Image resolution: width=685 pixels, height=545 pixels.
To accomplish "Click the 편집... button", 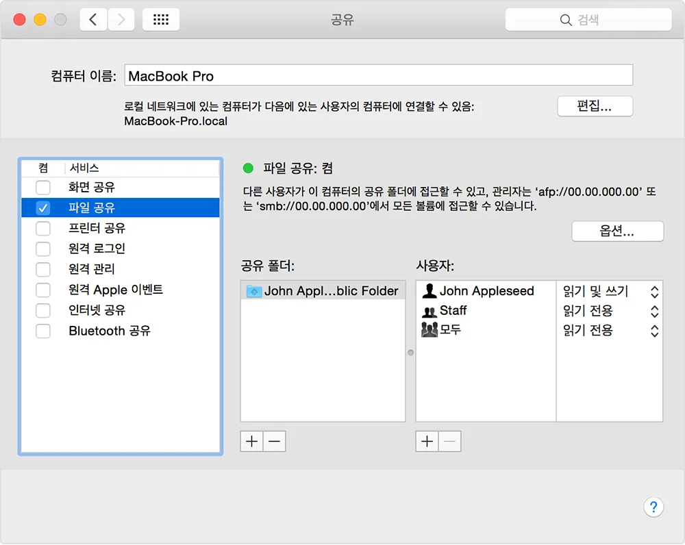I will point(595,106).
